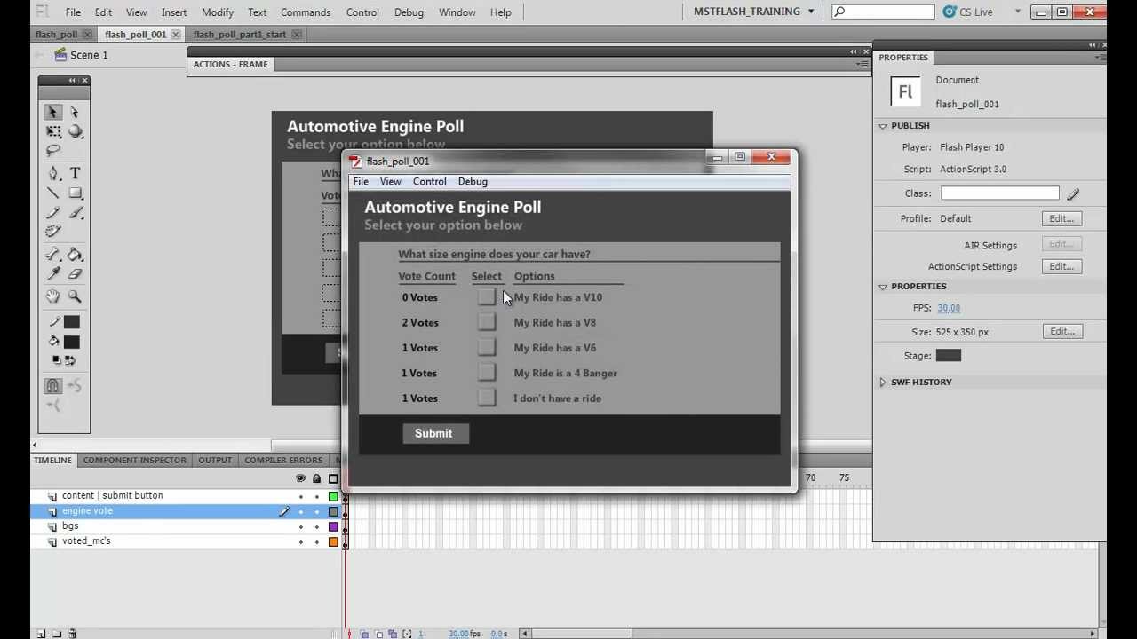The height and width of the screenshot is (639, 1137).
Task: Check the 'My Ride has a V8' box
Action: [x=487, y=322]
